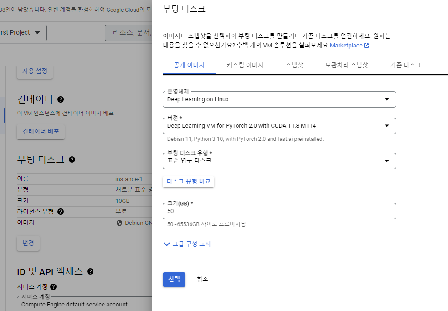Click the chevron icon beside 고급 구성 표시

click(166, 244)
